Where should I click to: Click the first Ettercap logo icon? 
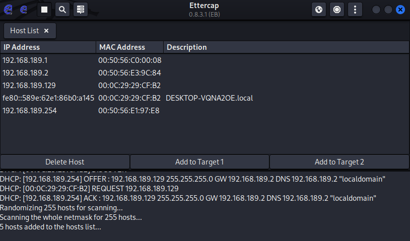[x=9, y=10]
